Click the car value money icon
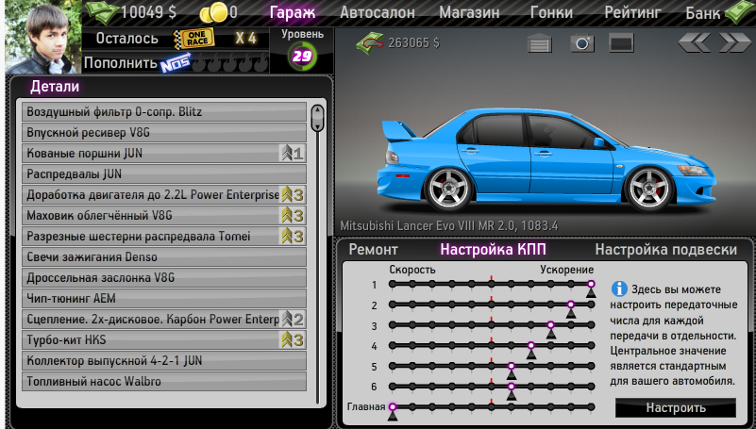This screenshot has height=429, width=756. [x=370, y=42]
